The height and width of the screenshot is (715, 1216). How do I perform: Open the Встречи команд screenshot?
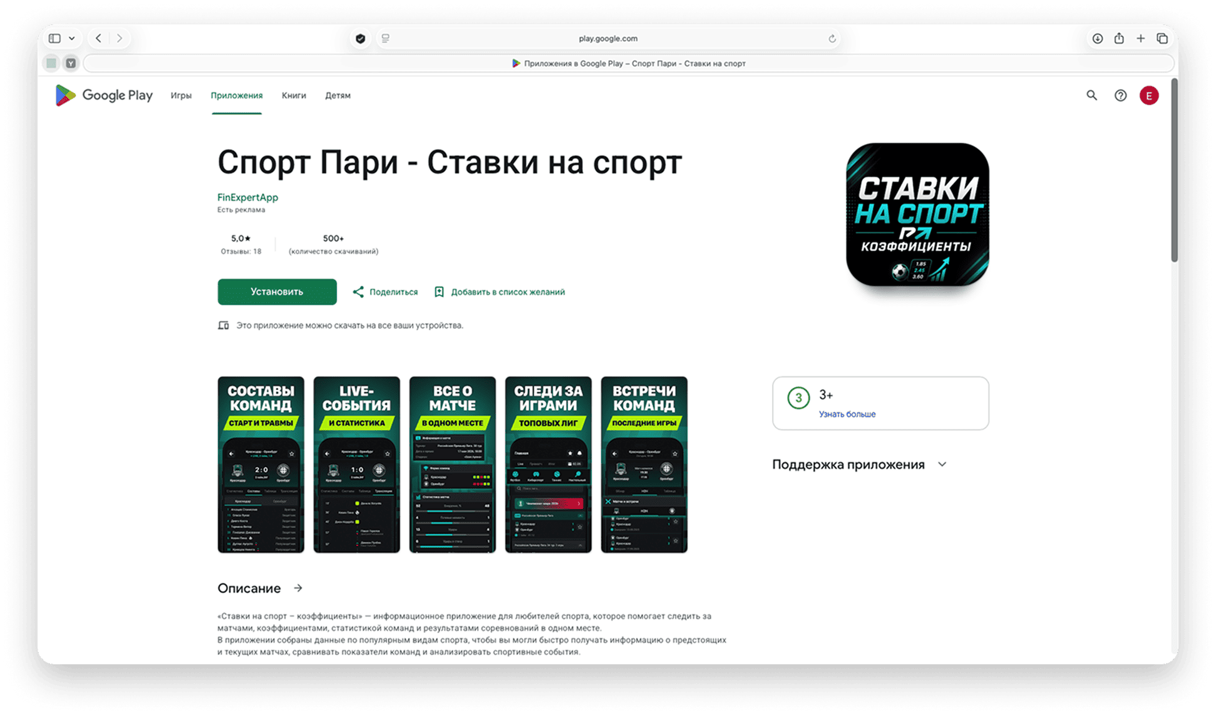point(644,465)
